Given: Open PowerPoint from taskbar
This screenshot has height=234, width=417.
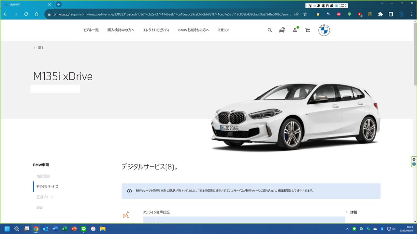Looking at the screenshot, I should [74, 229].
